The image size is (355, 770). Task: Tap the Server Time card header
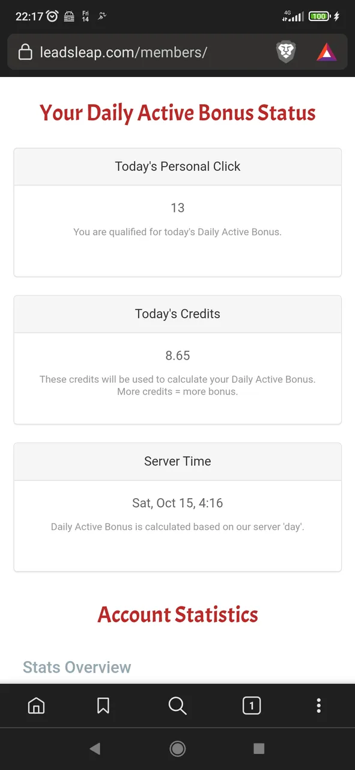pos(178,461)
